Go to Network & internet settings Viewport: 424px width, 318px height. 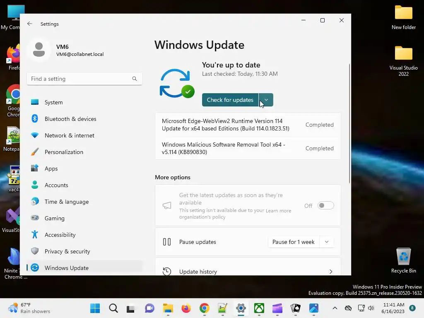tap(84, 135)
